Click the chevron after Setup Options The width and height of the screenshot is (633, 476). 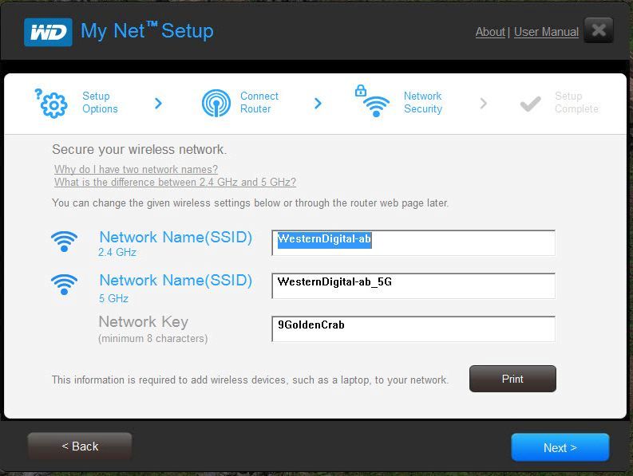point(158,104)
